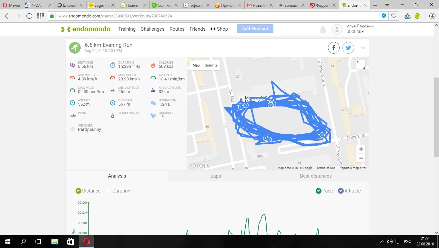The width and height of the screenshot is (439, 248).
Task: Click the Add Workout button
Action: (x=255, y=29)
